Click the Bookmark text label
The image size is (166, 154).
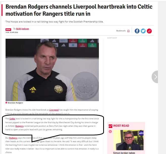[x=121, y=31]
